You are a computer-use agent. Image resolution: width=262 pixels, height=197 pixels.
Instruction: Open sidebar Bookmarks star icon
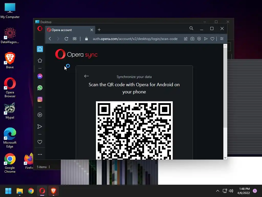(x=40, y=61)
